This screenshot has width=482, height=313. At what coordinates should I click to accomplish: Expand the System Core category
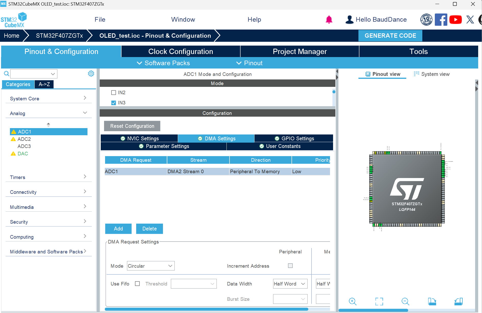[48, 98]
